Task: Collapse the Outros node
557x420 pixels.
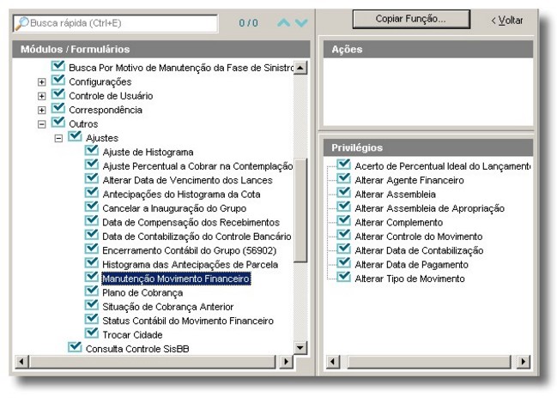Action: (x=41, y=124)
